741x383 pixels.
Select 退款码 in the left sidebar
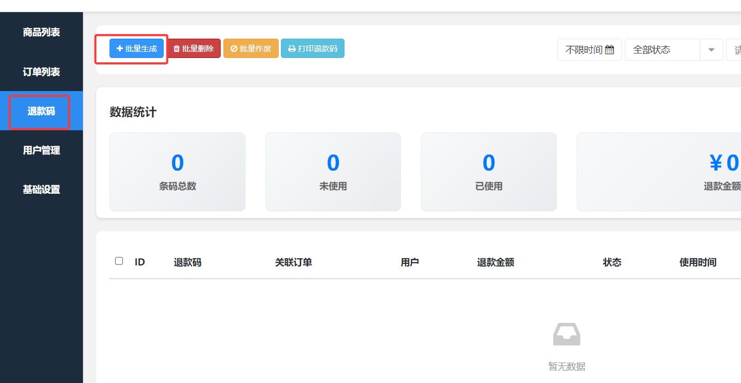pyautogui.click(x=41, y=111)
